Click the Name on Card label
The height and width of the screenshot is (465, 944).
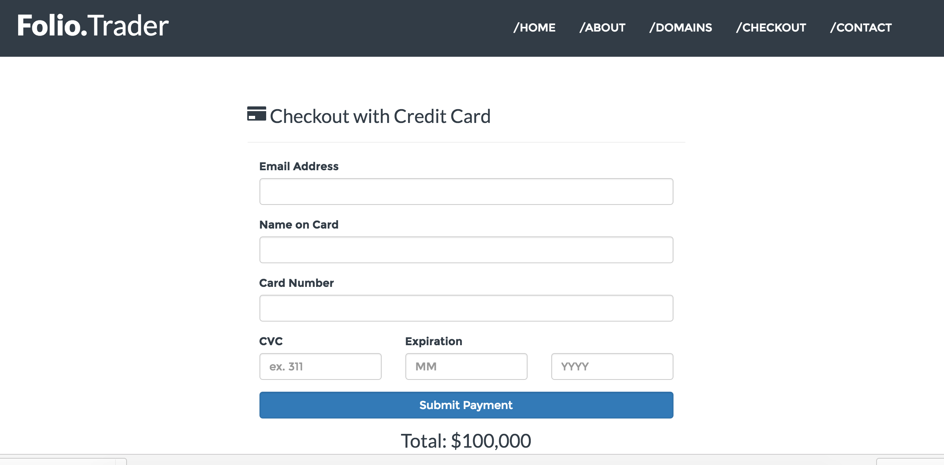coord(299,225)
